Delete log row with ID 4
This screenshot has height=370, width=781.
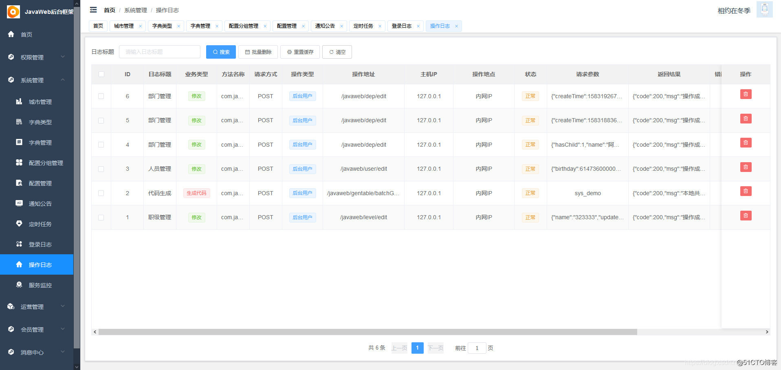coord(746,143)
